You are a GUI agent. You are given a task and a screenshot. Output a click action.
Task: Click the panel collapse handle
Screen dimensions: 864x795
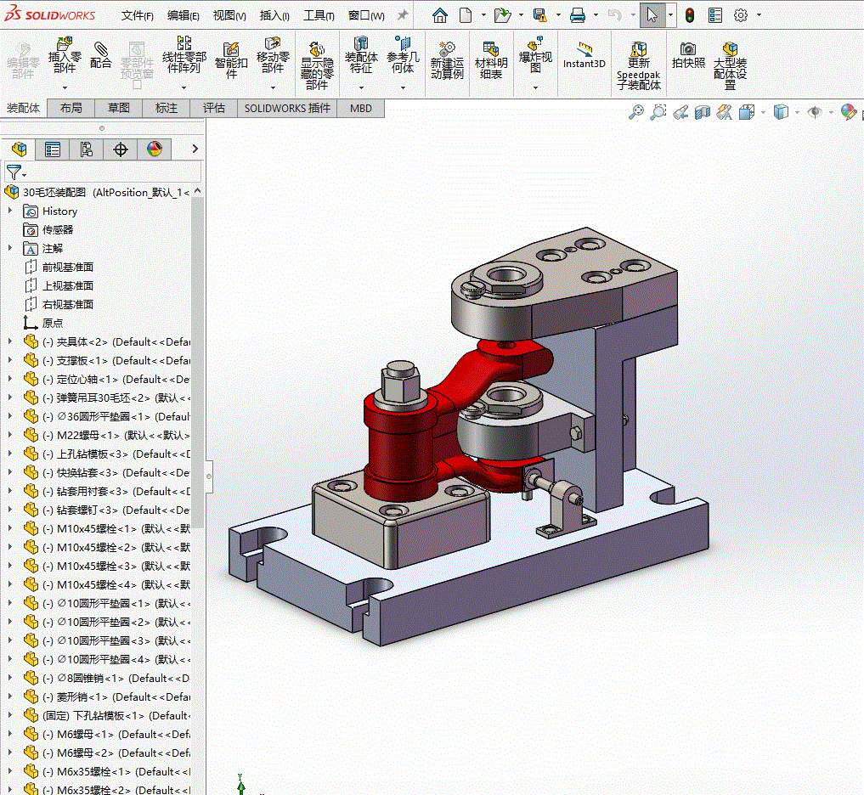click(x=209, y=476)
